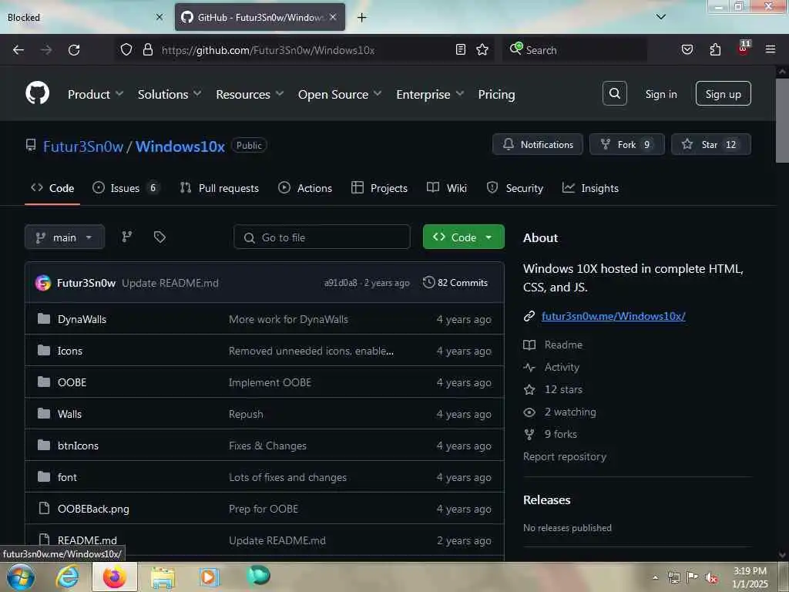Click the browser back arrow
Image resolution: width=789 pixels, height=592 pixels.
[x=18, y=50]
